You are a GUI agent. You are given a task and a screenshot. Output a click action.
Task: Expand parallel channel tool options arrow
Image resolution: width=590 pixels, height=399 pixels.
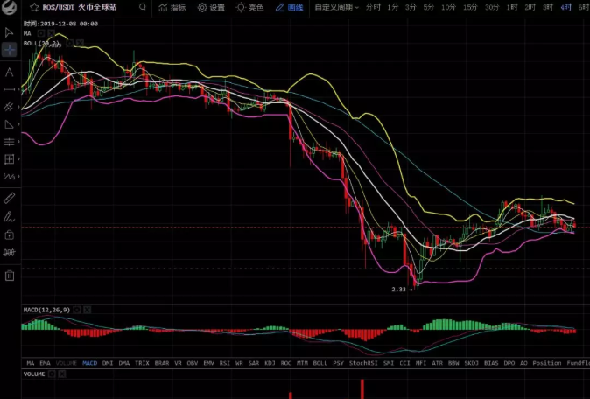[x=18, y=107]
